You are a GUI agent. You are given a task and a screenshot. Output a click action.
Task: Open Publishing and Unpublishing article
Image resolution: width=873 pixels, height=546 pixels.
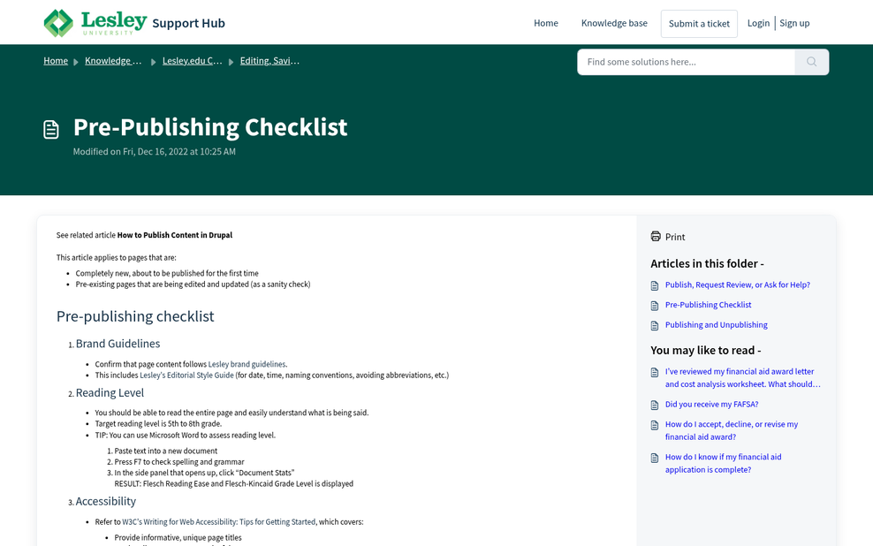tap(716, 324)
